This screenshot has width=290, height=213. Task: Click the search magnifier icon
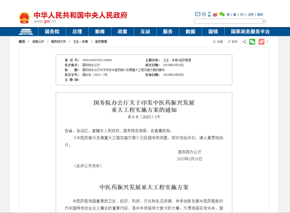(x=264, y=21)
